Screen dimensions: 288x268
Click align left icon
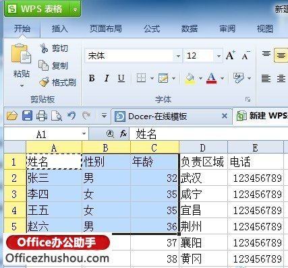point(266,78)
